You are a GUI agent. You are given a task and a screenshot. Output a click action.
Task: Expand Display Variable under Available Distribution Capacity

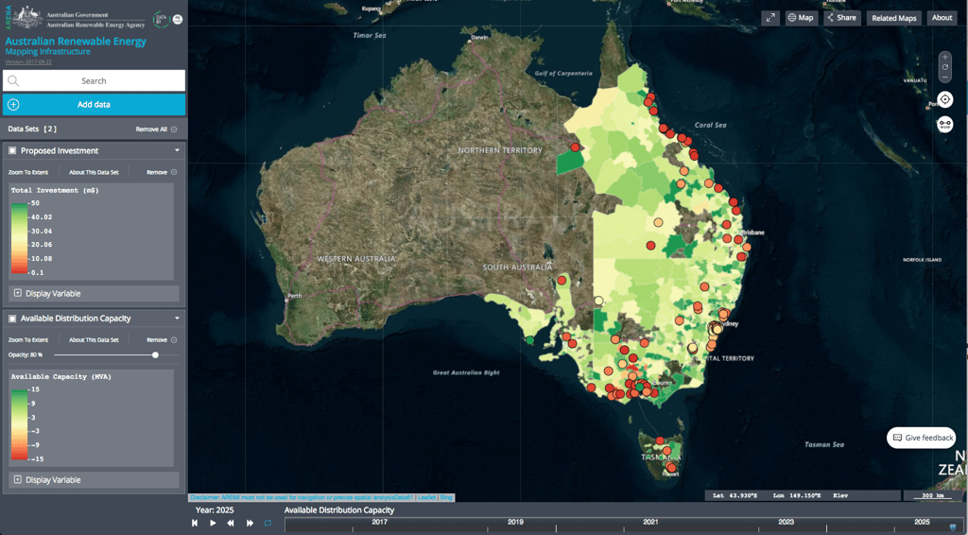tap(94, 479)
